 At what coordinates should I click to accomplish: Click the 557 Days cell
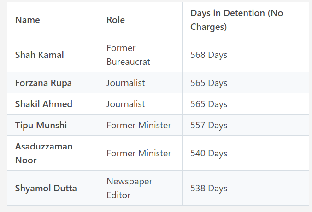209,125
